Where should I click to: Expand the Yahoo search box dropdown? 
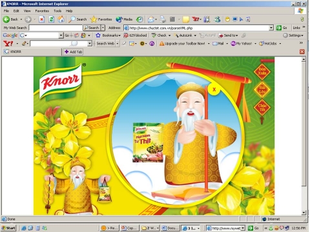(x=90, y=44)
